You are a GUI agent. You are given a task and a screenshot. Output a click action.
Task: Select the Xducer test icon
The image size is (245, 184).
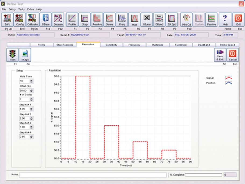coord(147,20)
